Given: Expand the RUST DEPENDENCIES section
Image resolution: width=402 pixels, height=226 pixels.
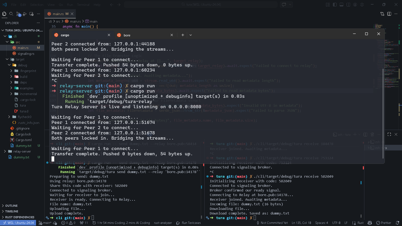Looking at the screenshot, I should tap(22, 217).
